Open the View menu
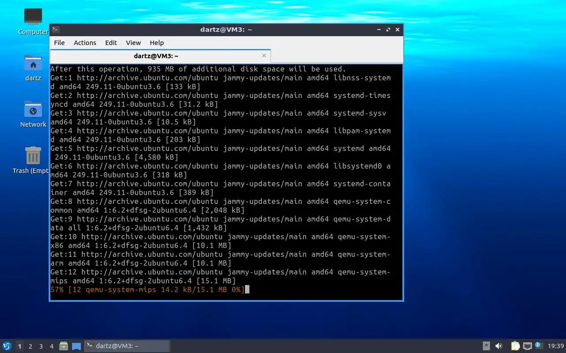This screenshot has width=566, height=353. (x=133, y=43)
